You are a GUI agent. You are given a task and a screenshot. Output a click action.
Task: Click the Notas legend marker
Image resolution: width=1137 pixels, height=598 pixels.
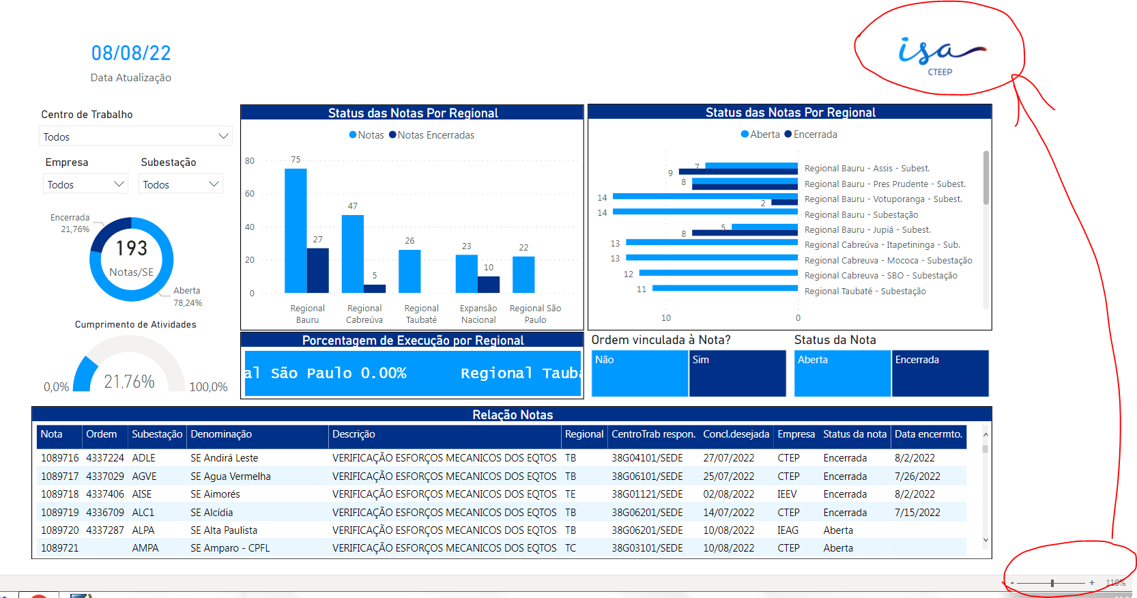[x=353, y=135]
